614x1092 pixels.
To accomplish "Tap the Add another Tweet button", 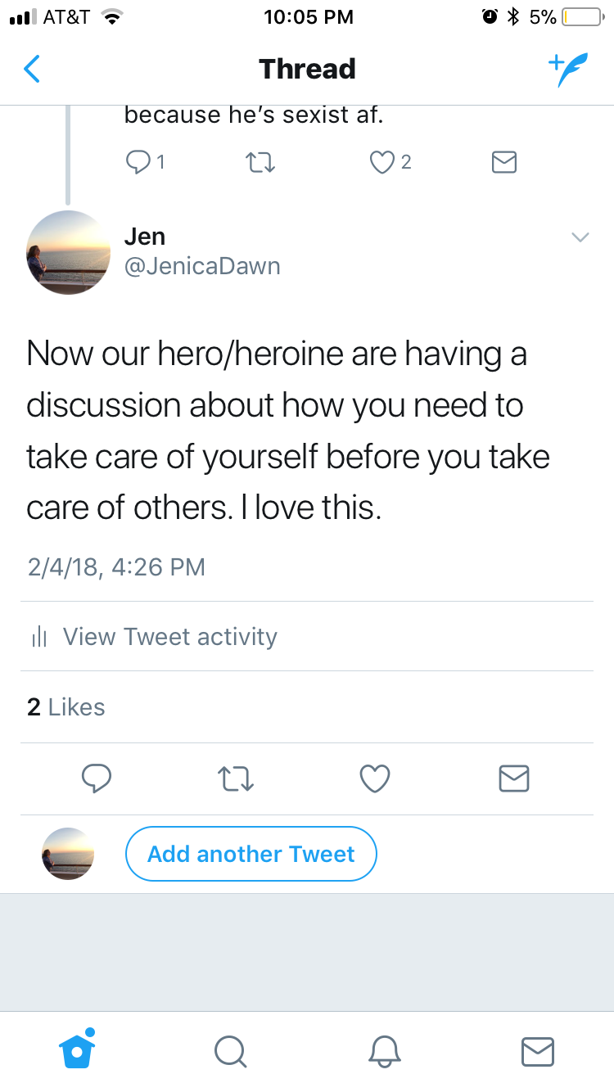I will click(251, 855).
